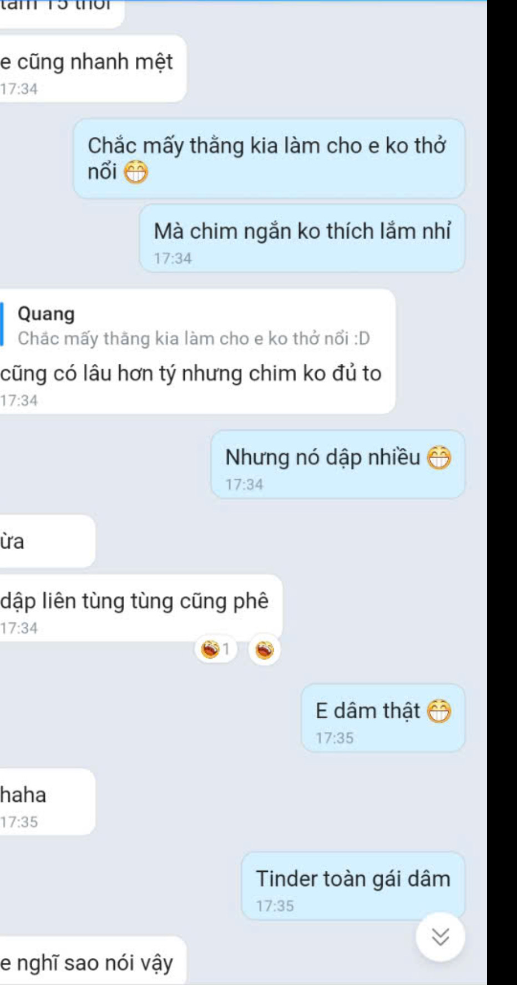This screenshot has height=985, width=517.
Task: Select the 'e cũng nhanh mệt' message bubble
Action: click(92, 69)
